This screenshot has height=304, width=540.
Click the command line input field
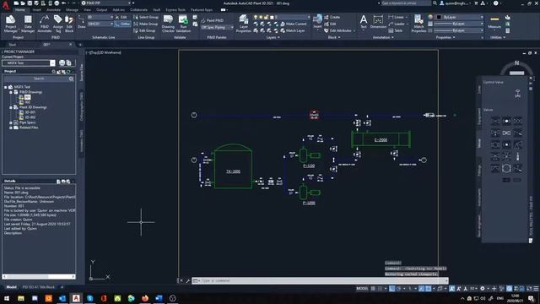point(321,280)
